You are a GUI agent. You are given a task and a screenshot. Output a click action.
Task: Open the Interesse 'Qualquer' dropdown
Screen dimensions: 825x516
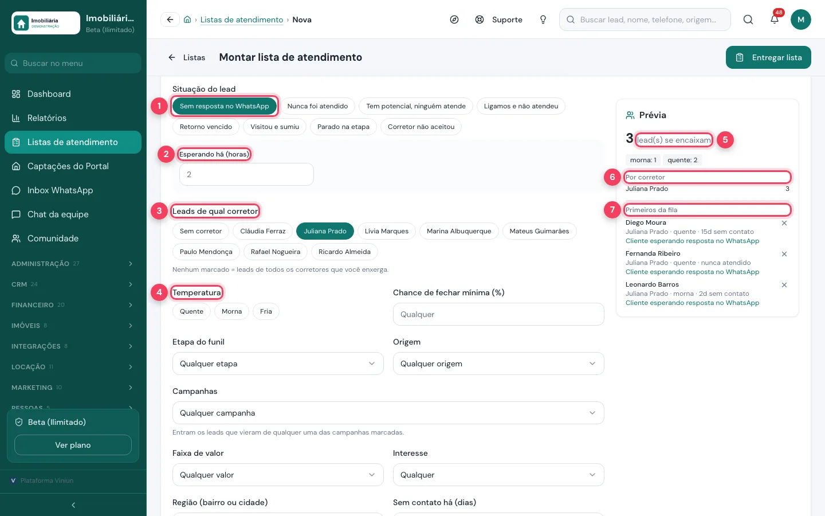click(498, 475)
